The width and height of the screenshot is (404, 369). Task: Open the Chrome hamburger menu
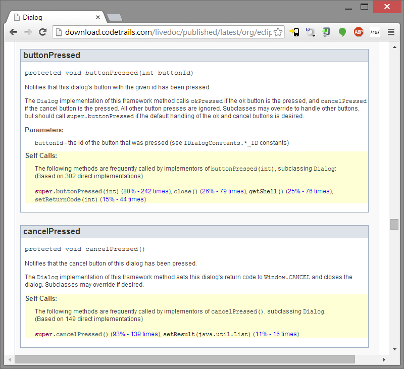[x=391, y=32]
